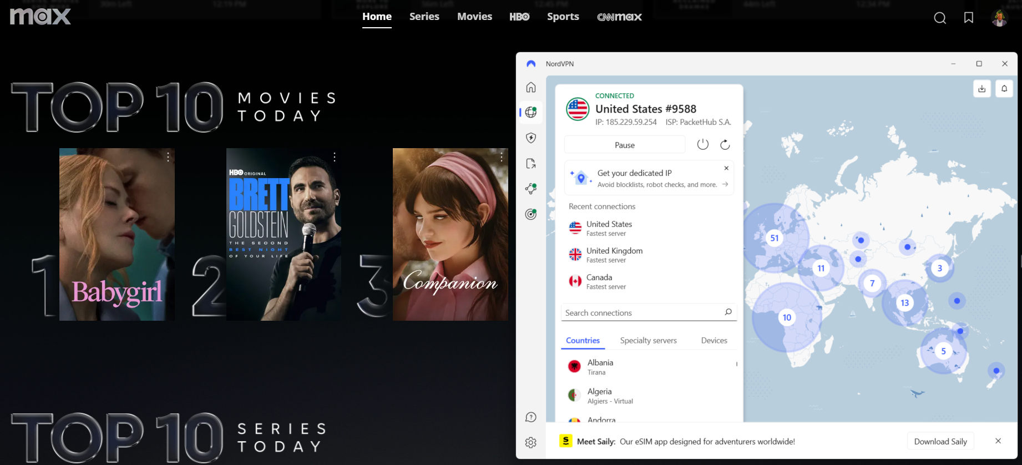The height and width of the screenshot is (465, 1022).
Task: Open NordVPN help question mark icon
Action: click(x=531, y=417)
